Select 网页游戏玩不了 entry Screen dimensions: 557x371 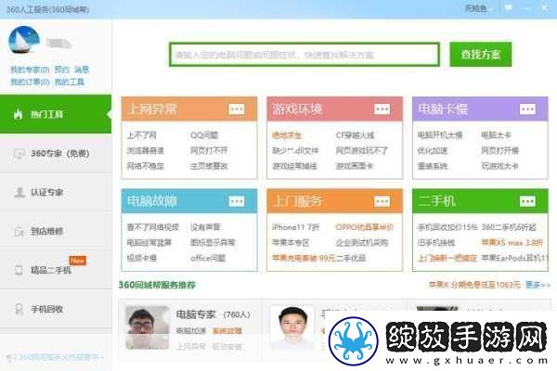(x=362, y=150)
